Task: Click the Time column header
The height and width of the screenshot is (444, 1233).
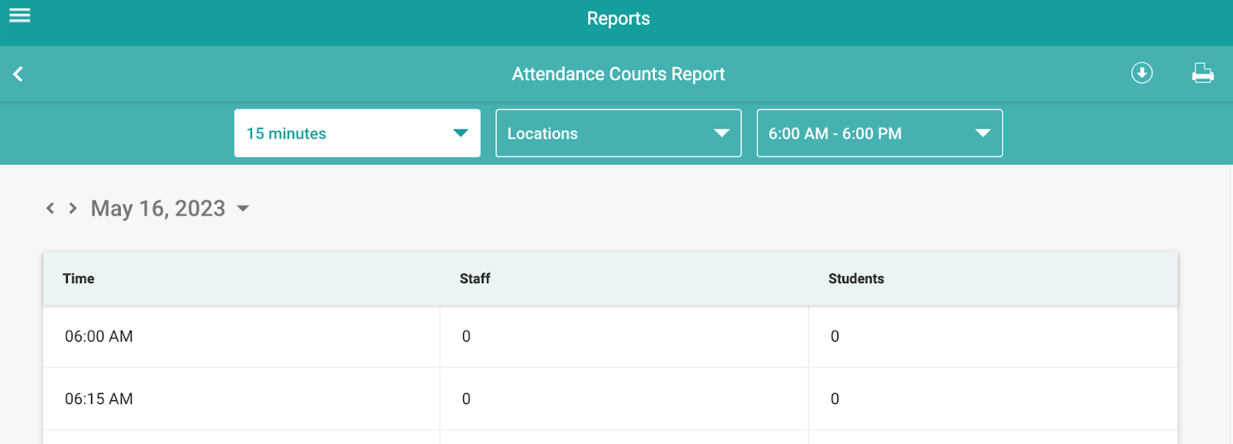Action: click(79, 279)
